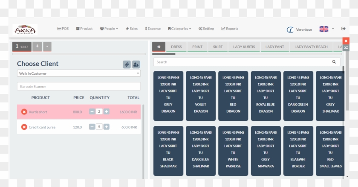Open the POS menu item

[63, 29]
